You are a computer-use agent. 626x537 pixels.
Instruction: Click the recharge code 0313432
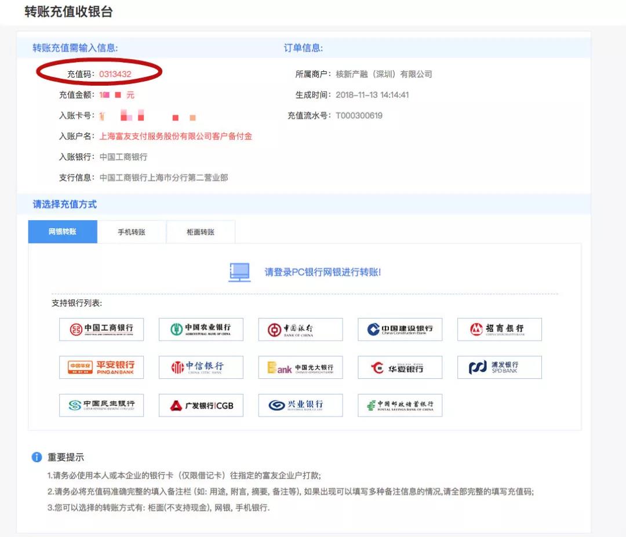pos(115,74)
